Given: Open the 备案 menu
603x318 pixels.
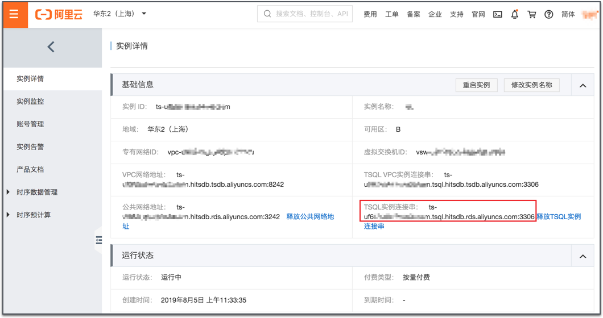Looking at the screenshot, I should (x=414, y=14).
